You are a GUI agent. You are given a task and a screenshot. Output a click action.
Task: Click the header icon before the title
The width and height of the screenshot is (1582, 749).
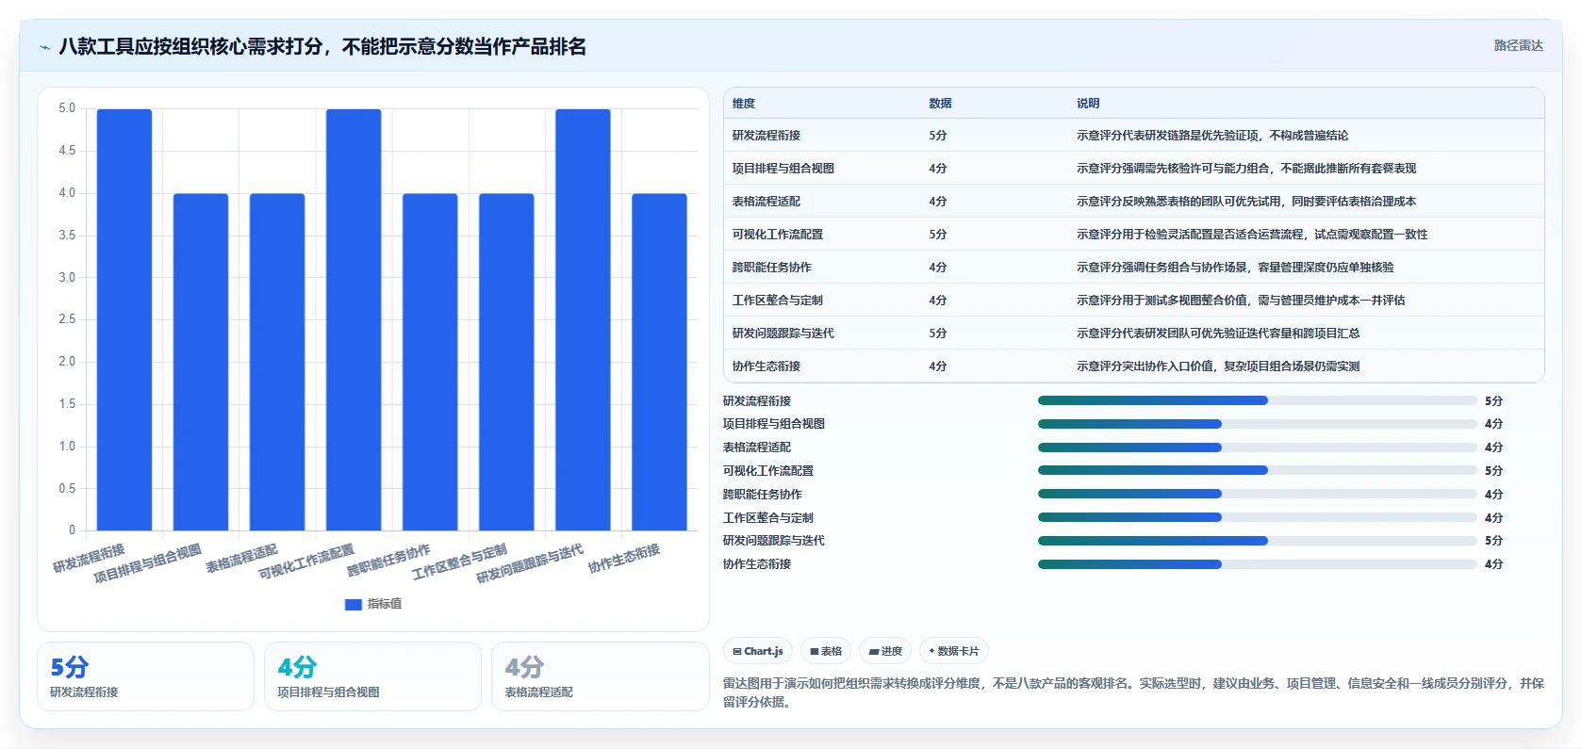coord(44,47)
